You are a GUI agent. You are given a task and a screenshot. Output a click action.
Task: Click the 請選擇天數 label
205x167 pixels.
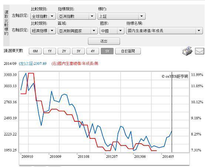(x=13, y=50)
